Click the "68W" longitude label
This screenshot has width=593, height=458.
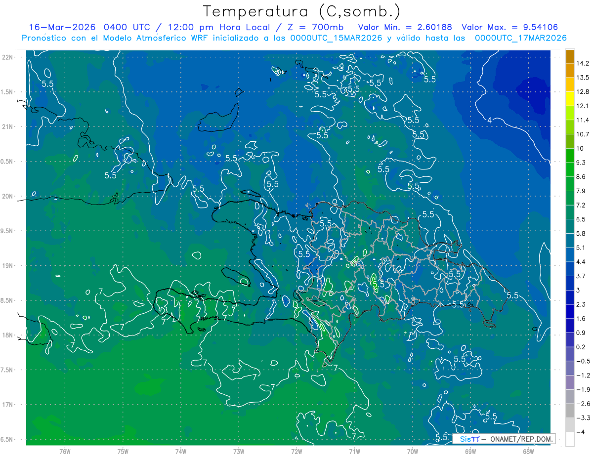tap(528, 451)
